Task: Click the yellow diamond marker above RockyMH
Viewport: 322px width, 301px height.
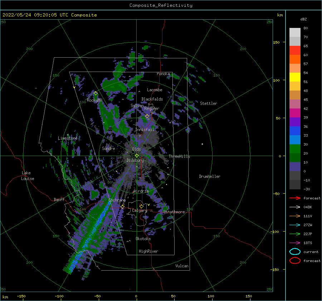Action: [x=96, y=93]
